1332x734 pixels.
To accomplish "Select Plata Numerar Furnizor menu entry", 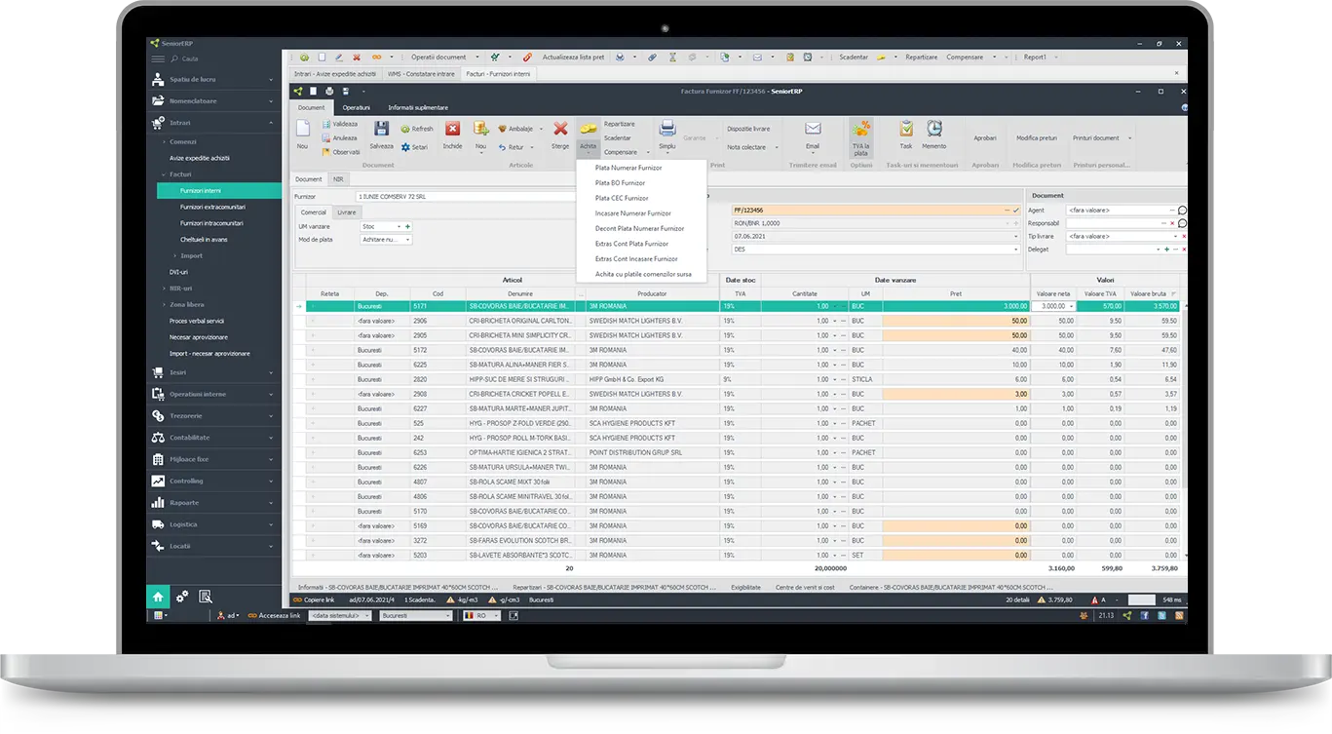I will (x=628, y=168).
